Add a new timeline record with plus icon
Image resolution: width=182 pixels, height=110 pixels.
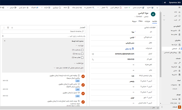click(12, 28)
